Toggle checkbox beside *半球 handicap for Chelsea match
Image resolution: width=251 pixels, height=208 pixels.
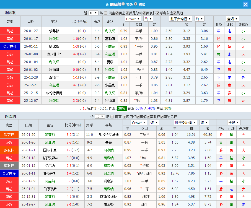[x=141, y=165]
